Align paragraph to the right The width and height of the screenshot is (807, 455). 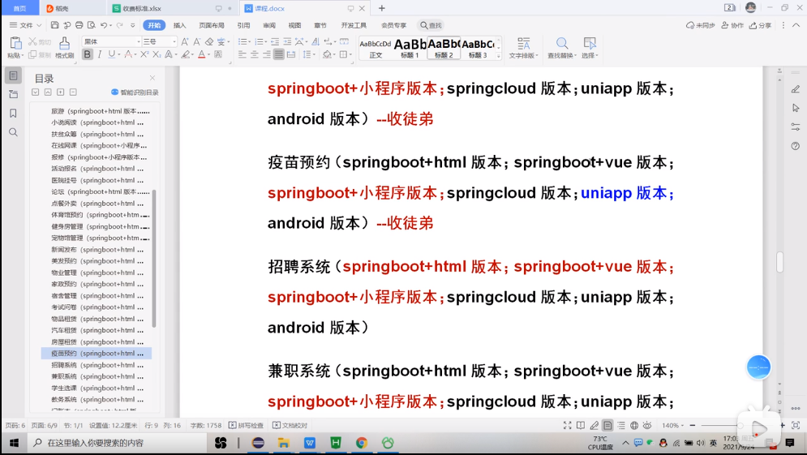(x=267, y=54)
